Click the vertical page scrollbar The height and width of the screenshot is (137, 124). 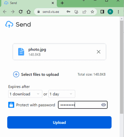(122, 67)
